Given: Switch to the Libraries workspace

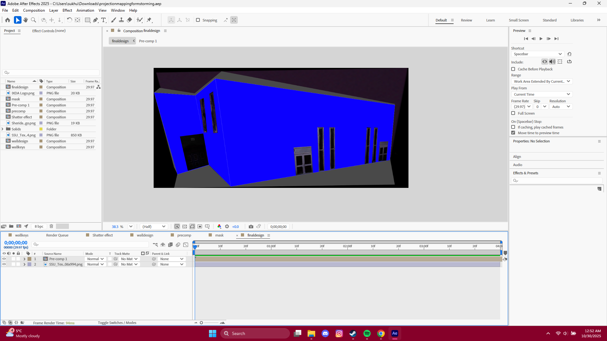Looking at the screenshot, I should 577,20.
